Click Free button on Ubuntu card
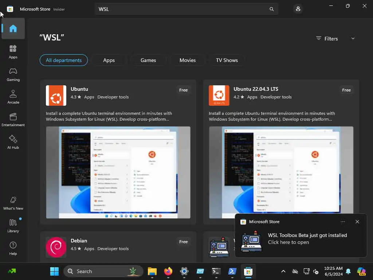373x280 pixels. point(184,90)
